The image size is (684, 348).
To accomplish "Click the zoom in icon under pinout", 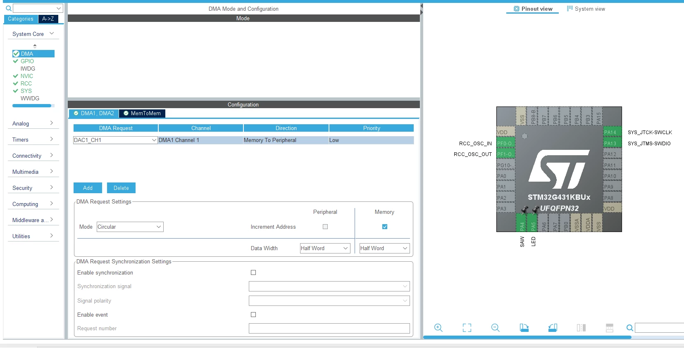I will (439, 328).
